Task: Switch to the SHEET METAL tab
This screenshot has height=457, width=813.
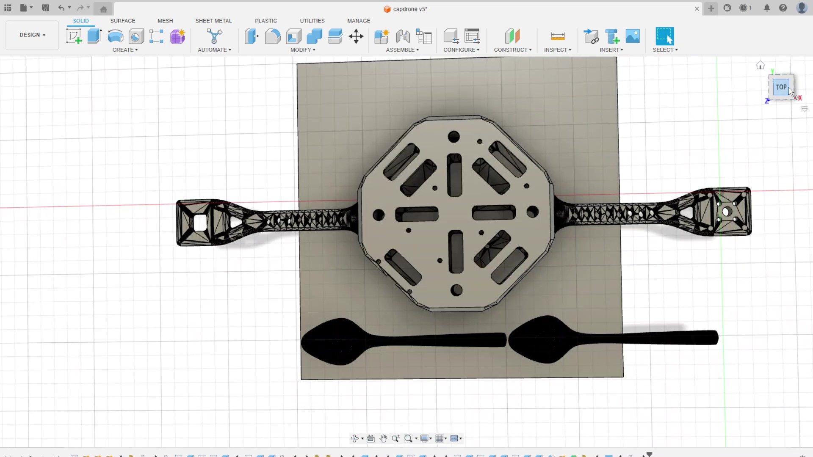Action: click(x=213, y=21)
